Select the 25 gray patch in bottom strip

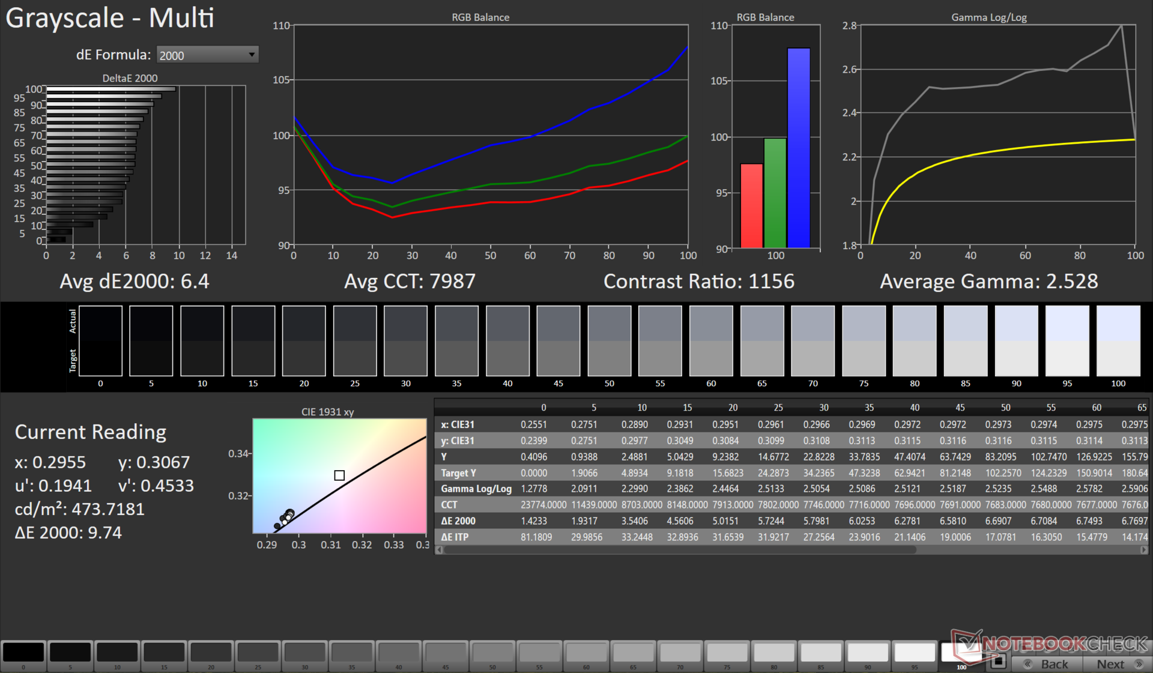coord(258,653)
